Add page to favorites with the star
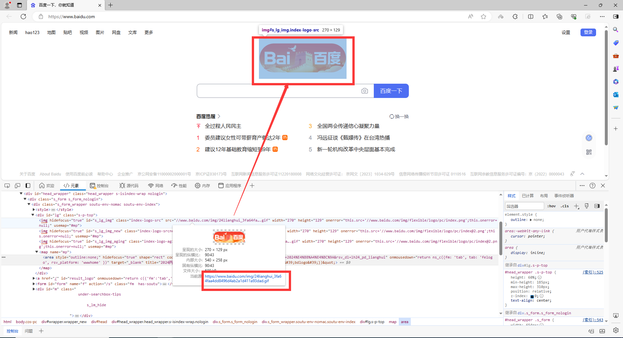Viewport: 623px width, 338px height. pos(483,17)
